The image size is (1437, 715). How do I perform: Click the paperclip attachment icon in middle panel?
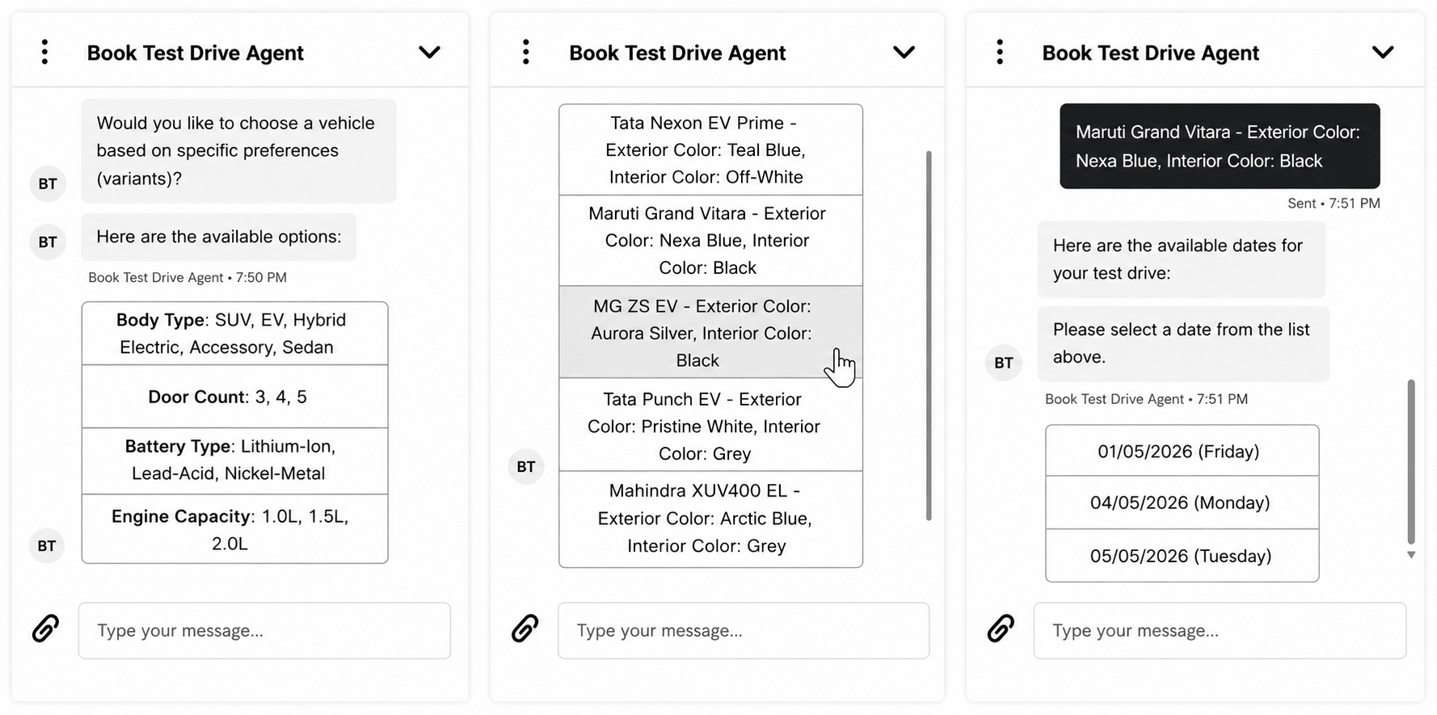[525, 629]
